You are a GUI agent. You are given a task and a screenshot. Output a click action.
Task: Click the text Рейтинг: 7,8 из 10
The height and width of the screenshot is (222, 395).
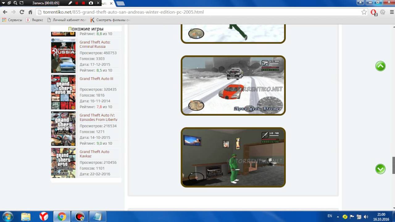[96, 107]
